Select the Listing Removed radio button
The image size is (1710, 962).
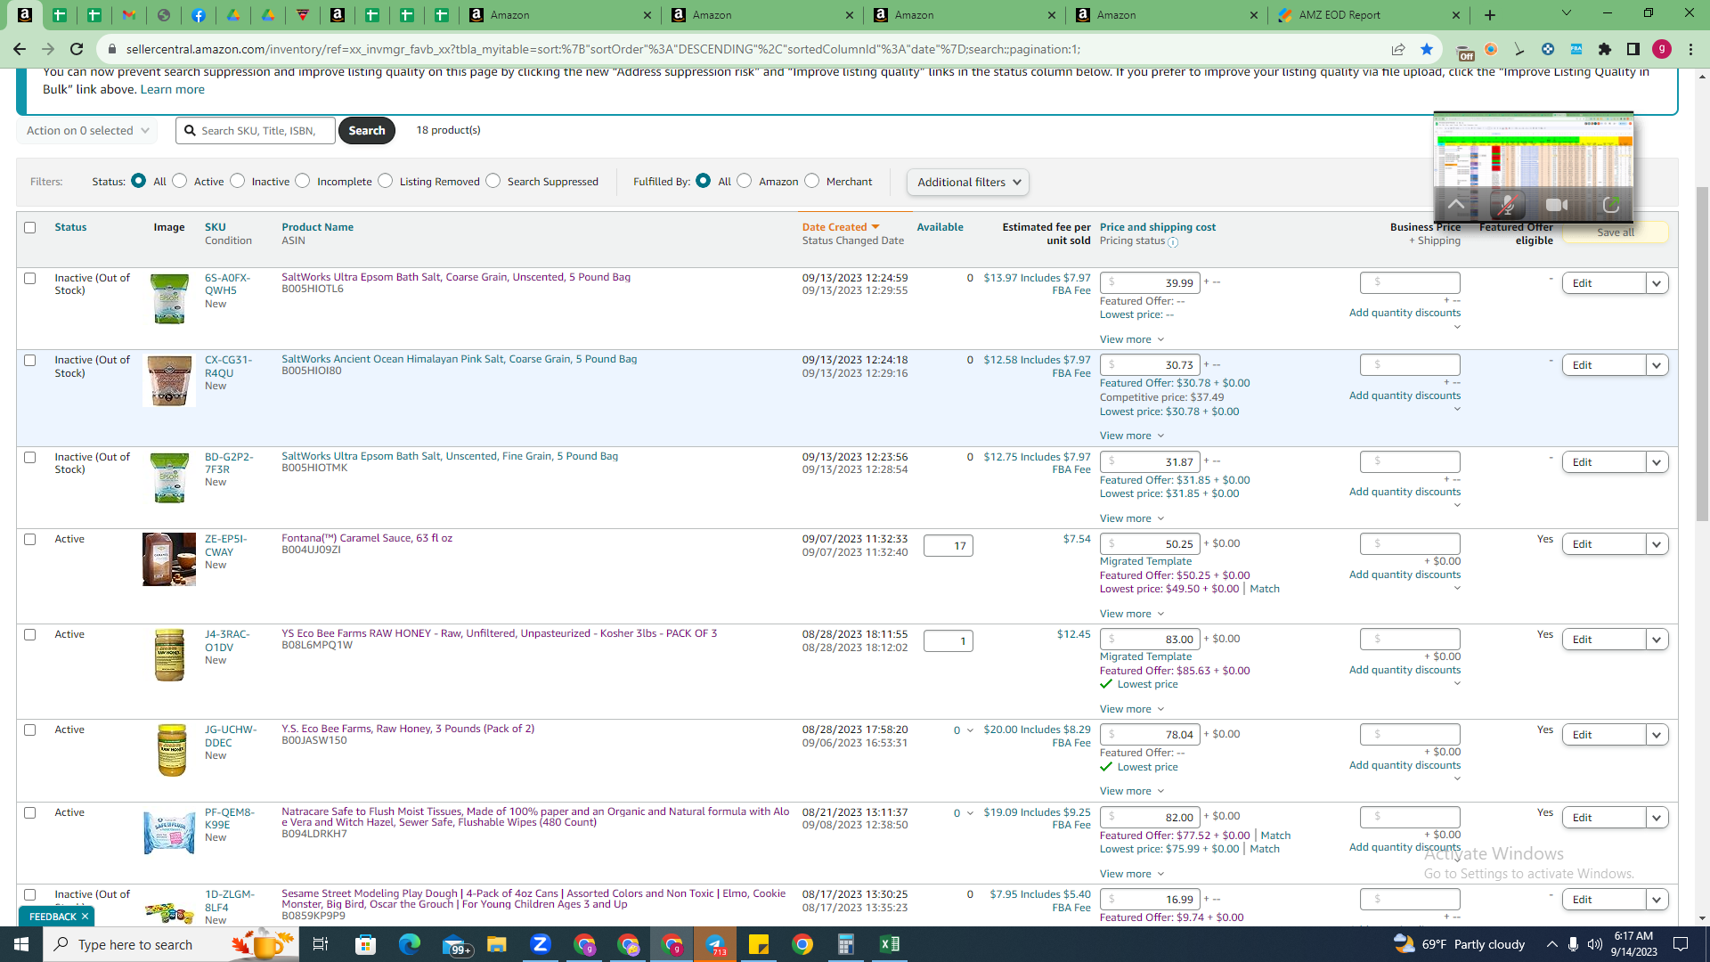point(386,181)
